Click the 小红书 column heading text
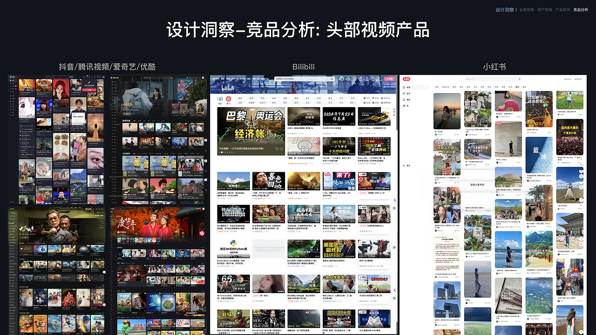Screen dimensions: 596x335 494,67
